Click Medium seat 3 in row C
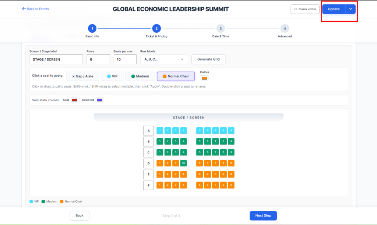Screen dimensions: 377x225 click(x=176, y=152)
